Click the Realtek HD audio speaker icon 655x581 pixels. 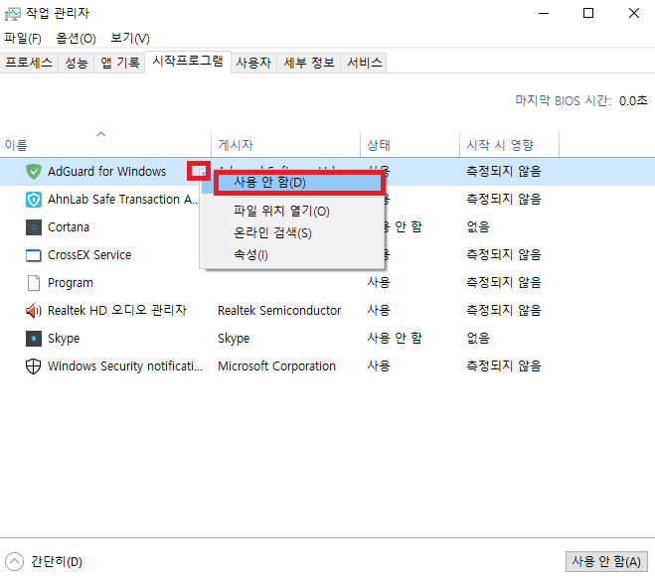coord(34,311)
